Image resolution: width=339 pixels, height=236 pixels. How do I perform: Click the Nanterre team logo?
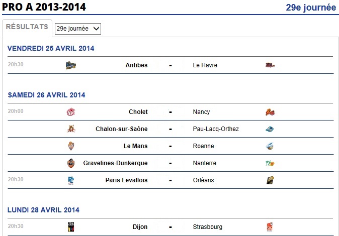click(x=270, y=163)
